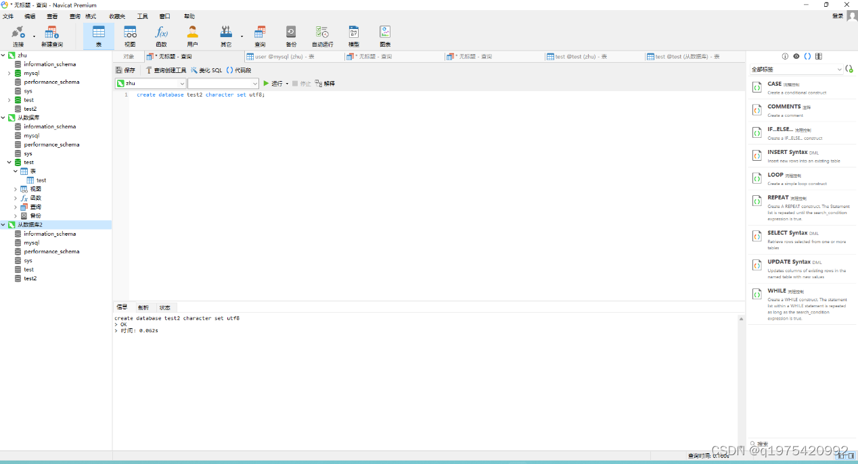Open the 查询 query toolbar button
Screen dimensions: 858x464
(260, 36)
